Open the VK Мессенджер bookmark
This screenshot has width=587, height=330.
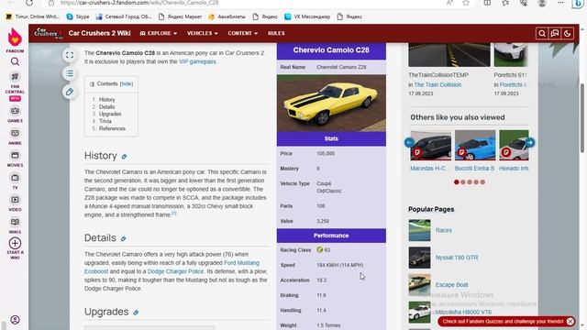[307, 16]
